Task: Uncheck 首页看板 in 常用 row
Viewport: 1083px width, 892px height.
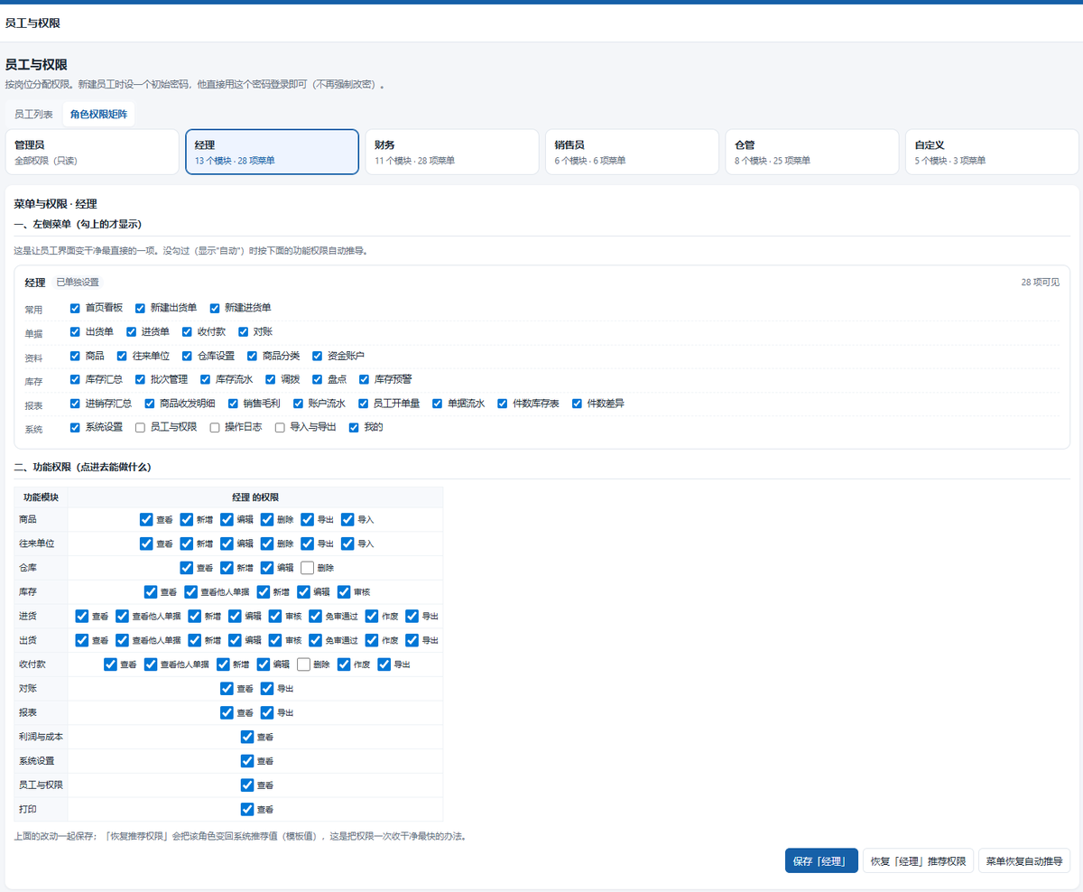Action: pyautogui.click(x=75, y=308)
